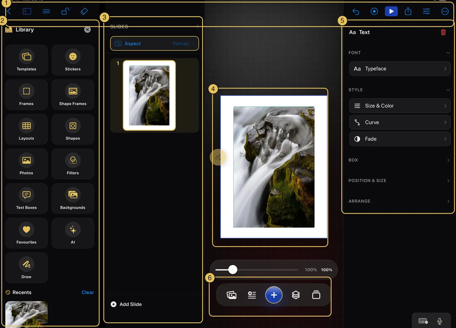Open Photos in the Library
Screen dimensions: 456x328
[26, 164]
